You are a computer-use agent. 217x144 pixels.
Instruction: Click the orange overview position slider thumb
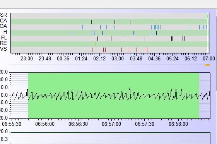pyautogui.click(x=207, y=65)
